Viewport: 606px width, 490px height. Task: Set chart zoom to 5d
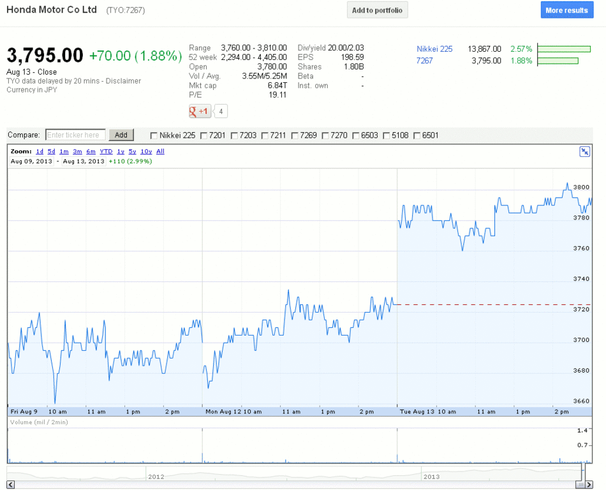pyautogui.click(x=52, y=151)
